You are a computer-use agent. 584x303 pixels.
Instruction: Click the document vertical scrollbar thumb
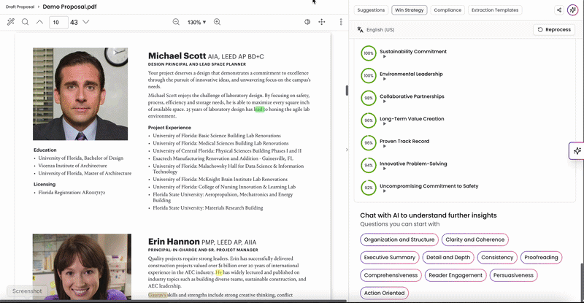coord(347,91)
